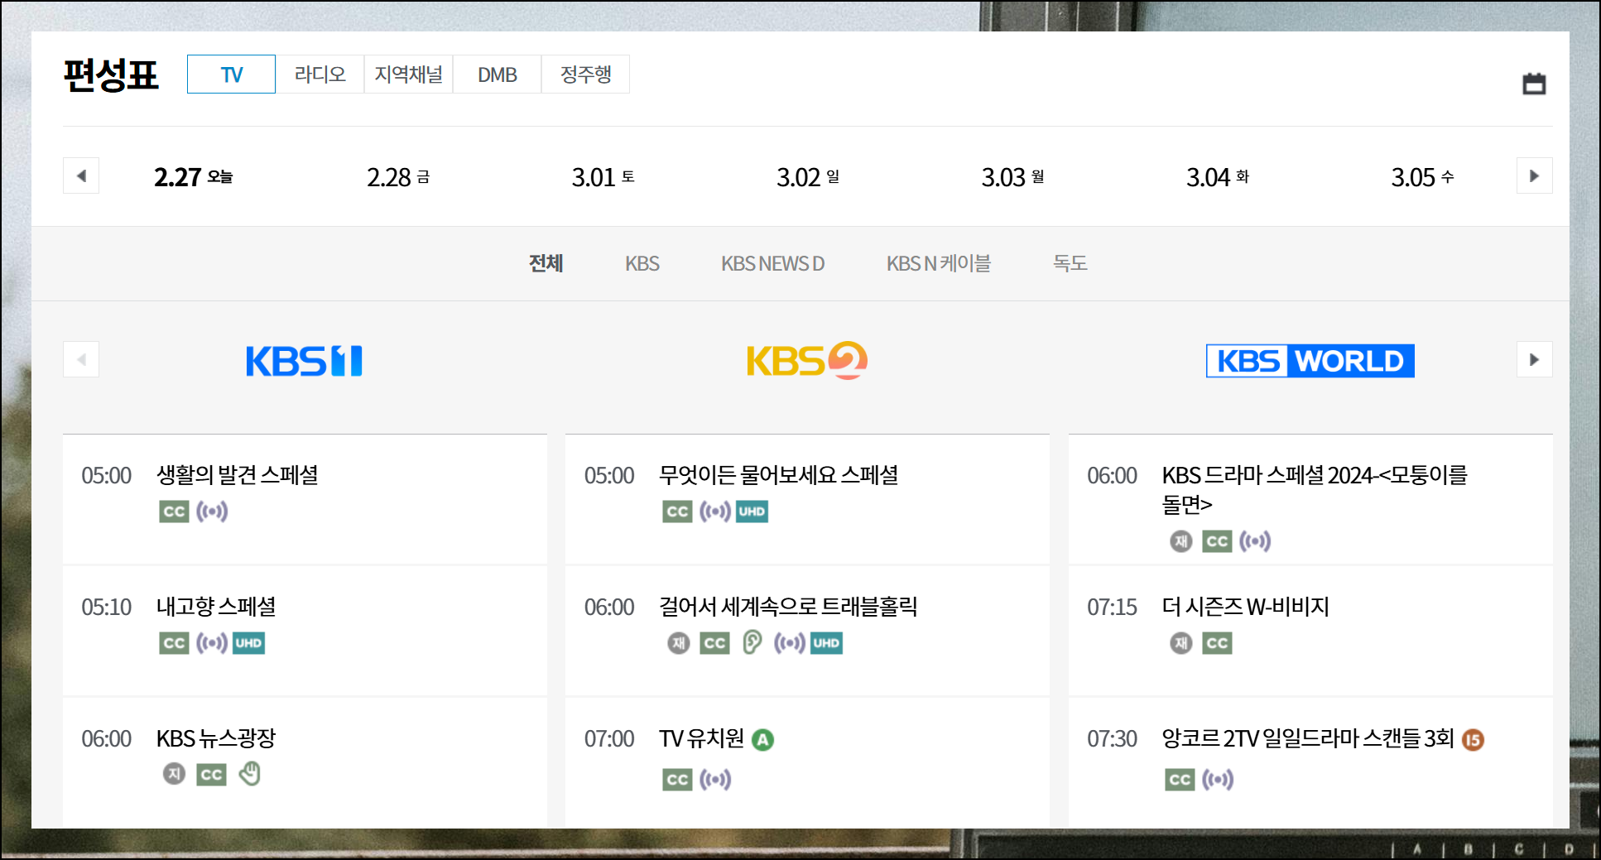Image resolution: width=1601 pixels, height=860 pixels.
Task: Filter channels by KBS N 케이블
Action: pos(938,263)
